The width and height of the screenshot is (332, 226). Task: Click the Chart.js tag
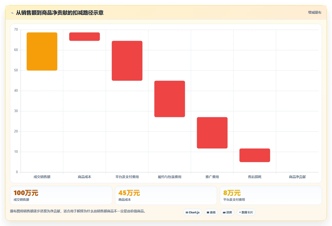pos(193,212)
